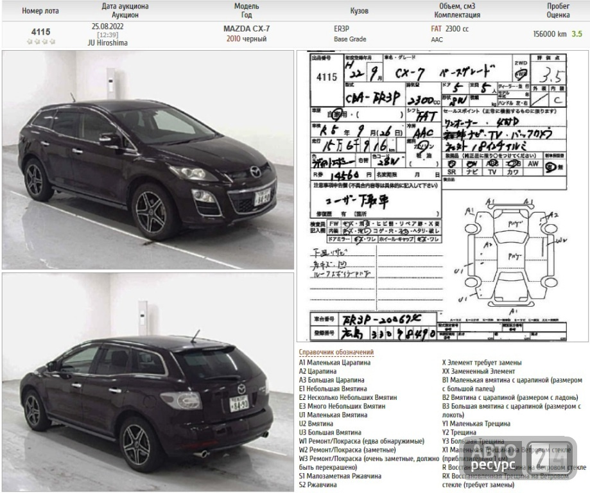590x493 pixels.
Task: Click the JU Hiroshima auction name
Action: (108, 43)
